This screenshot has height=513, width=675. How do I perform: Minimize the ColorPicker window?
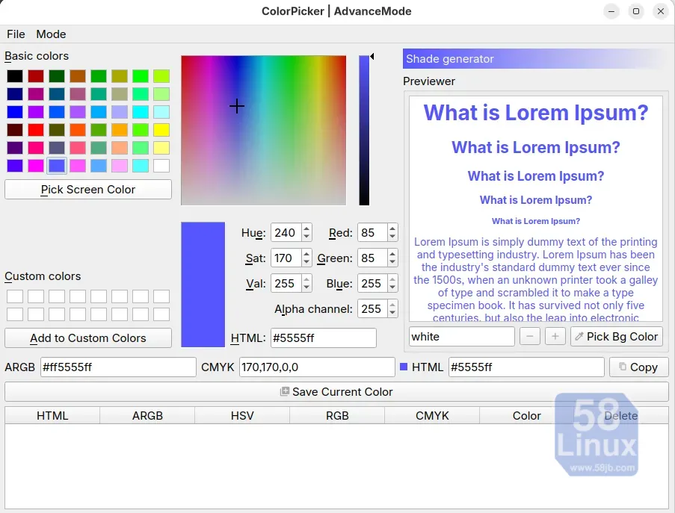tap(611, 11)
